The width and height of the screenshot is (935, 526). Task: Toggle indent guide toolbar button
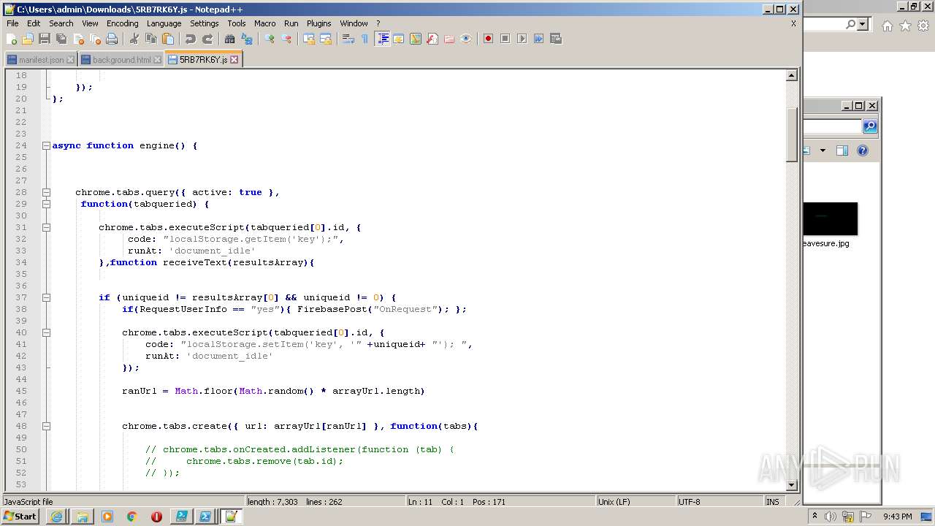pyautogui.click(x=382, y=39)
